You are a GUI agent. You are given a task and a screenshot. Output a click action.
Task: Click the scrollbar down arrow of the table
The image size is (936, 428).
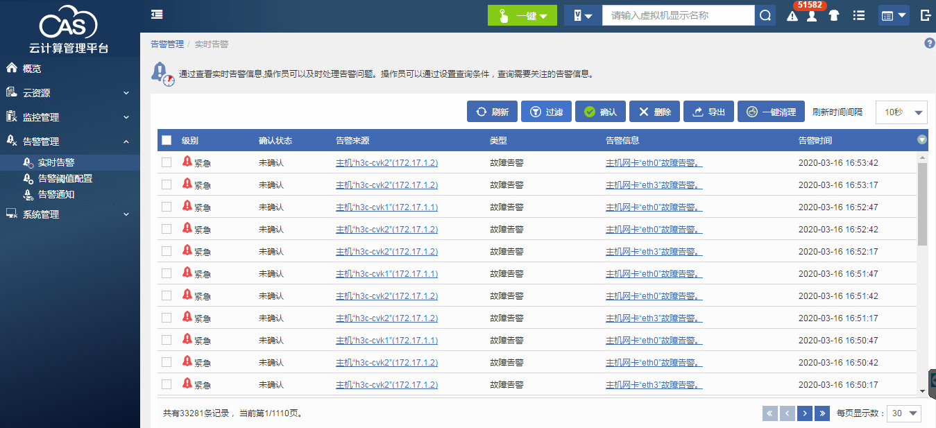[922, 391]
